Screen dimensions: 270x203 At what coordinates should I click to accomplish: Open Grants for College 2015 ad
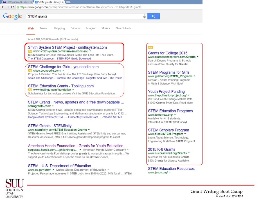coord(168,53)
